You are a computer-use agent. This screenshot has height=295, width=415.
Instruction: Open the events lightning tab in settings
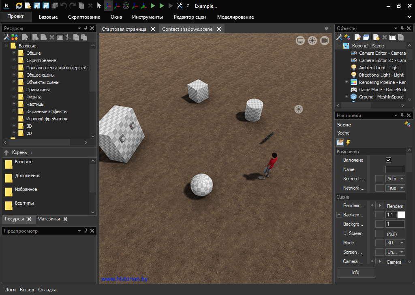click(348, 142)
